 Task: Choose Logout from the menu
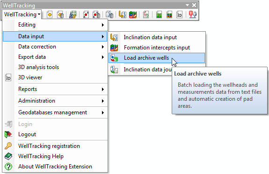point(55,134)
